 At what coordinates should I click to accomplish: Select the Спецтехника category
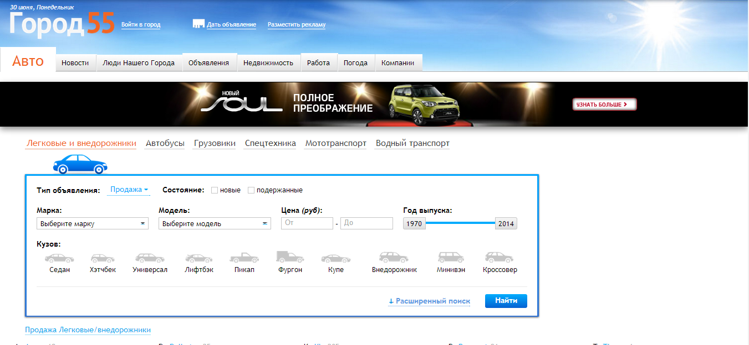pyautogui.click(x=271, y=144)
